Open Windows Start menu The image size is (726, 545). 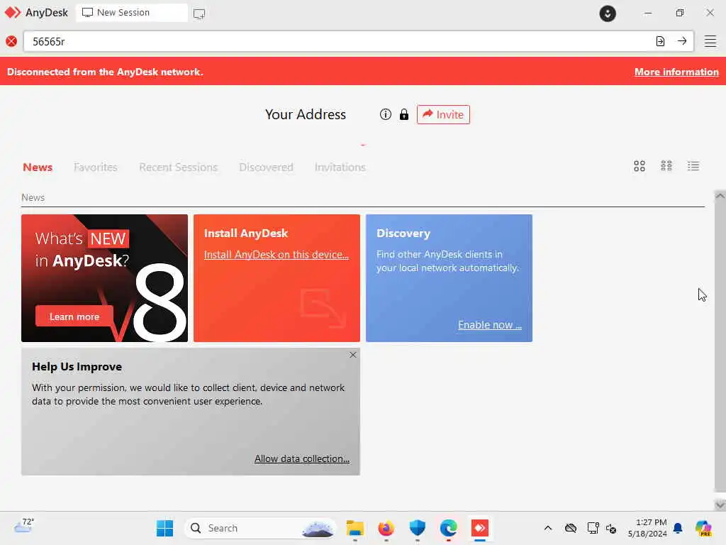coord(164,528)
